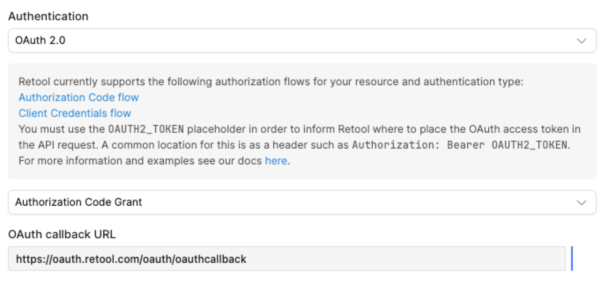The height and width of the screenshot is (284, 616).
Task: Click the https://oauth.retool.com callback URL text
Action: point(131,259)
